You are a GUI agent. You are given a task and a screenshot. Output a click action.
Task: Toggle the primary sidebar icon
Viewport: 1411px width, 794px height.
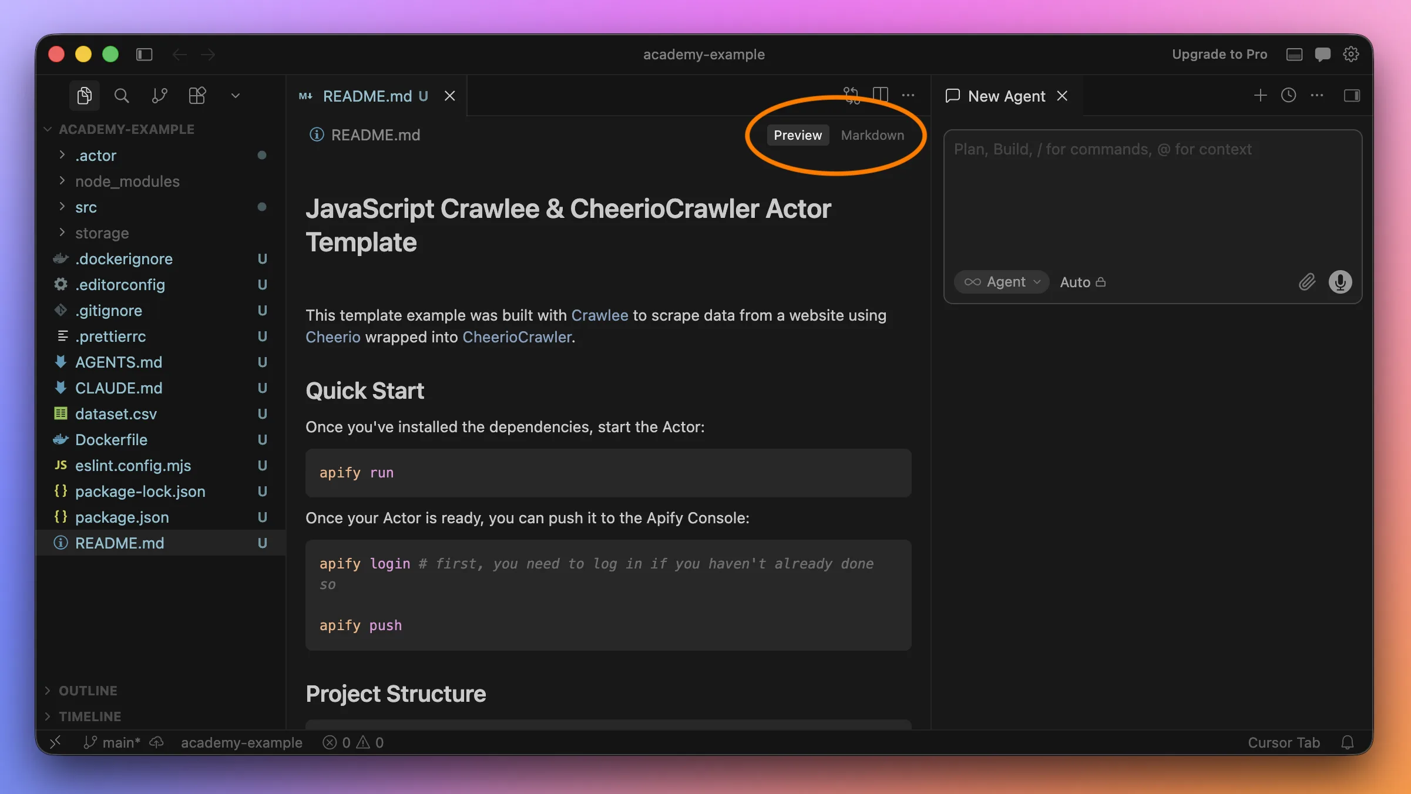[x=145, y=55]
